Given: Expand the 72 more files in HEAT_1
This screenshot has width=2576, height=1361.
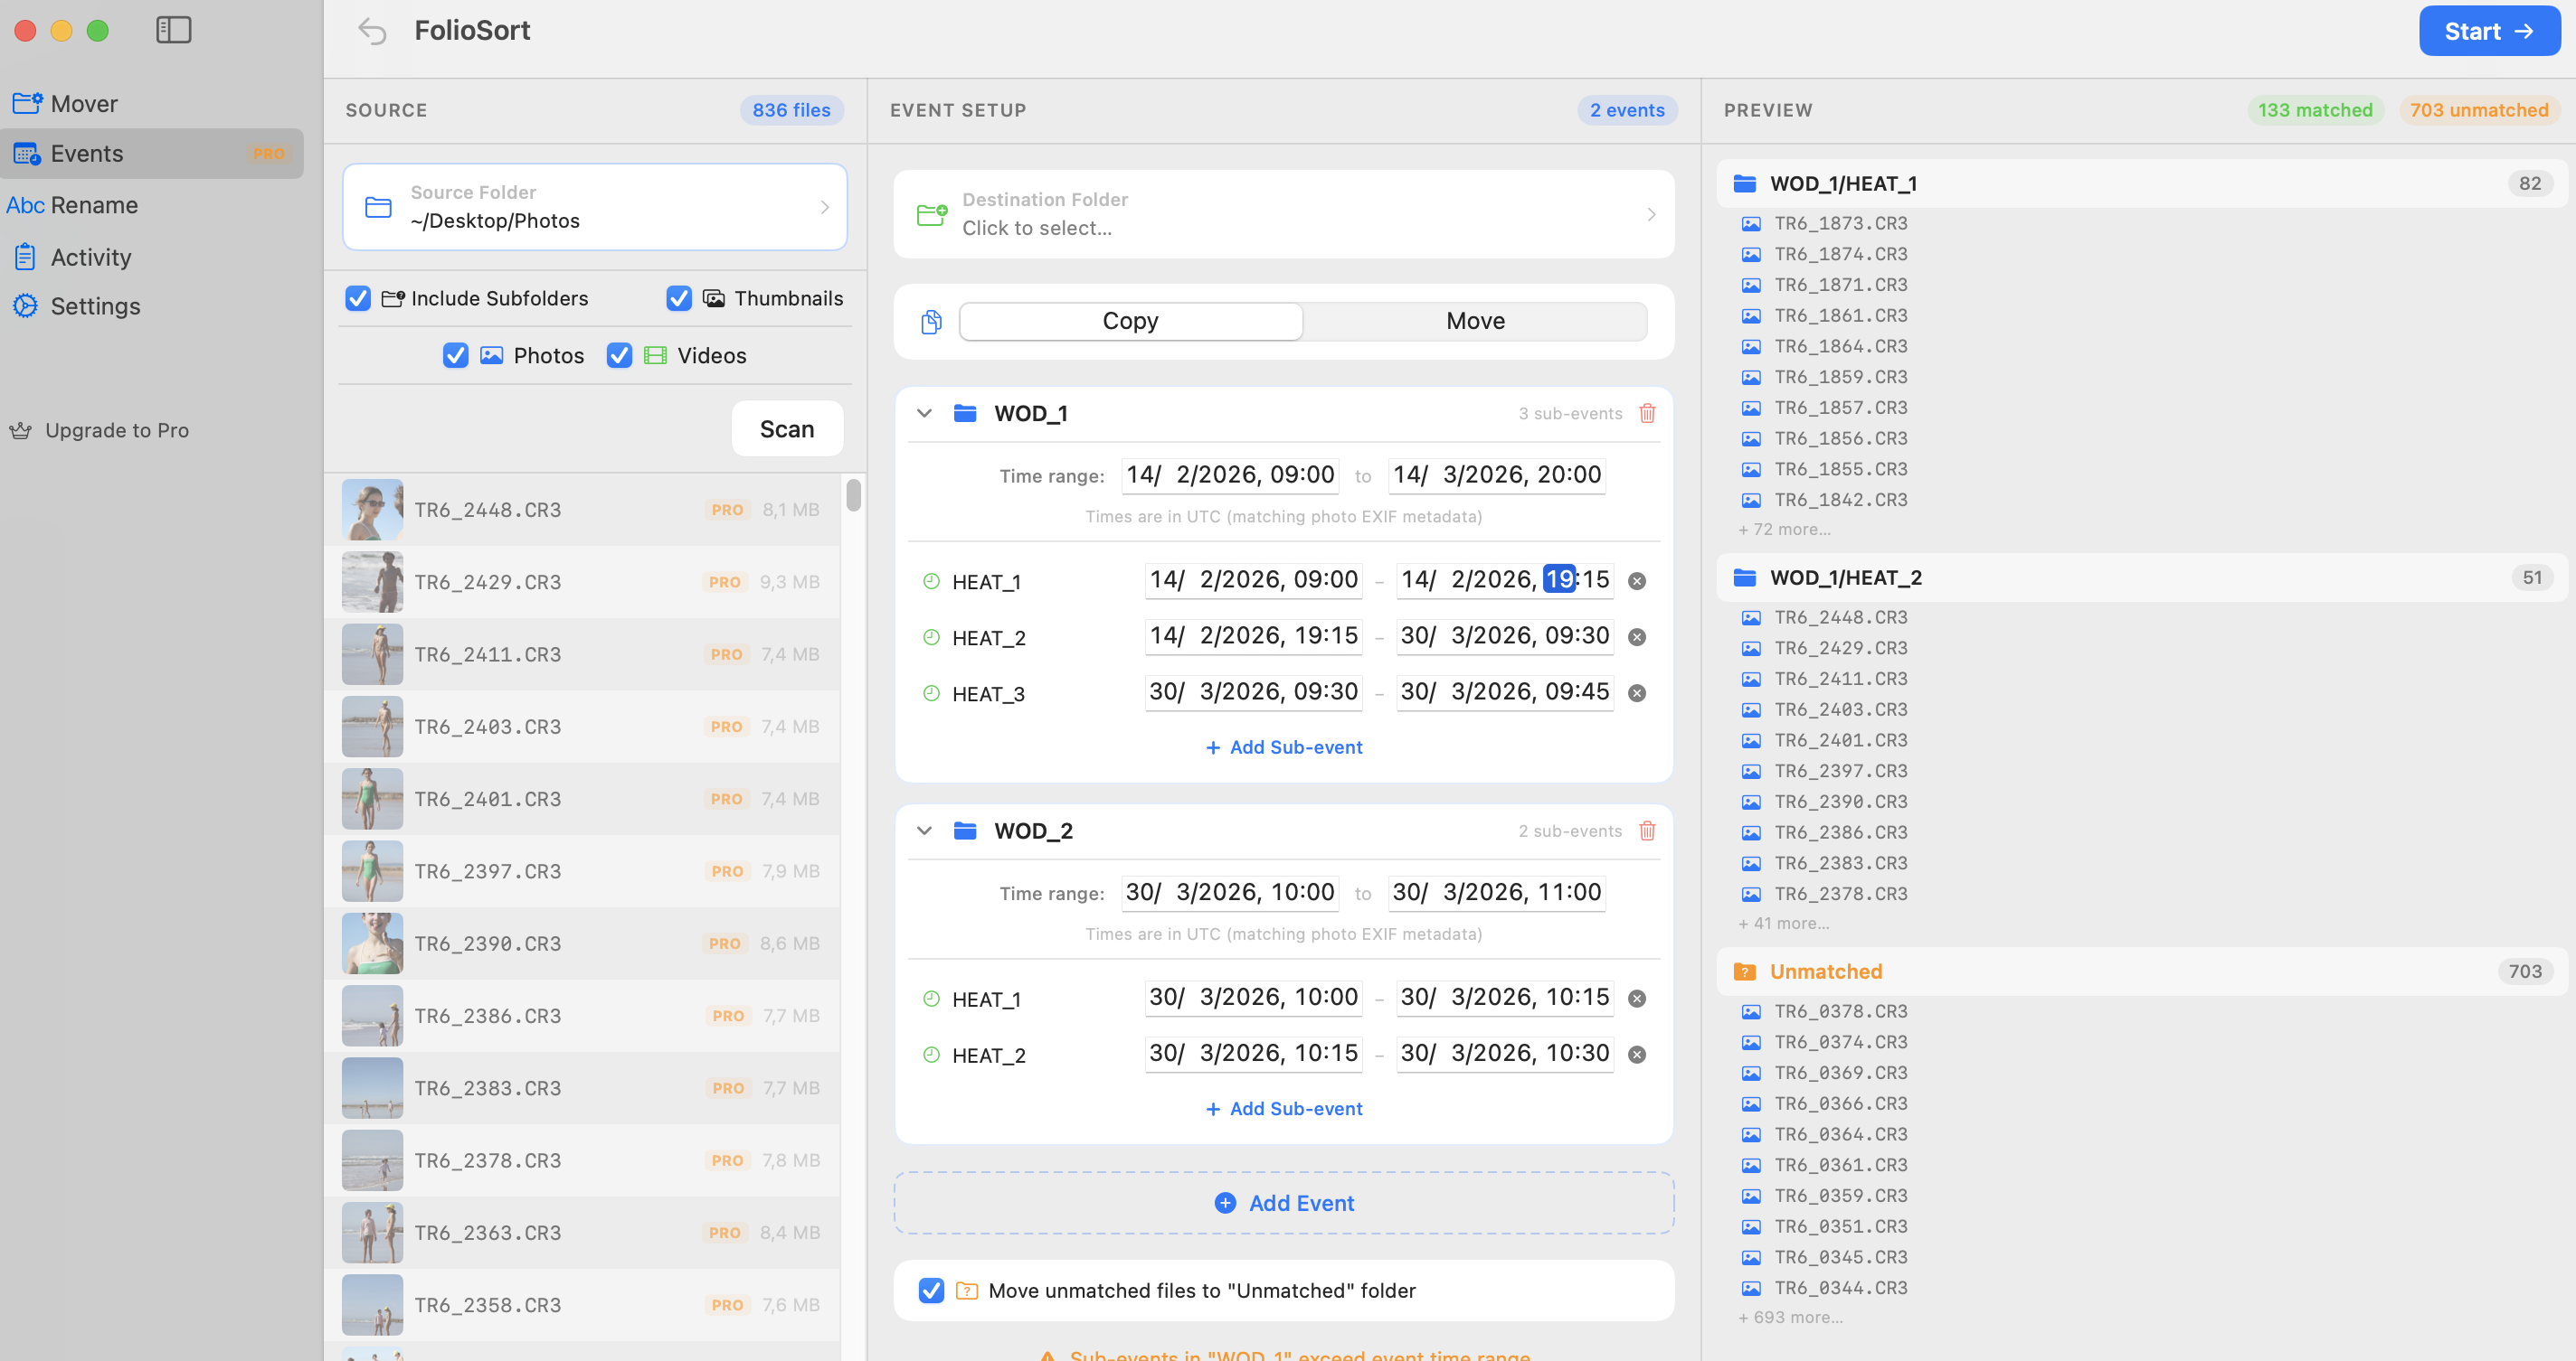Looking at the screenshot, I should (1784, 529).
